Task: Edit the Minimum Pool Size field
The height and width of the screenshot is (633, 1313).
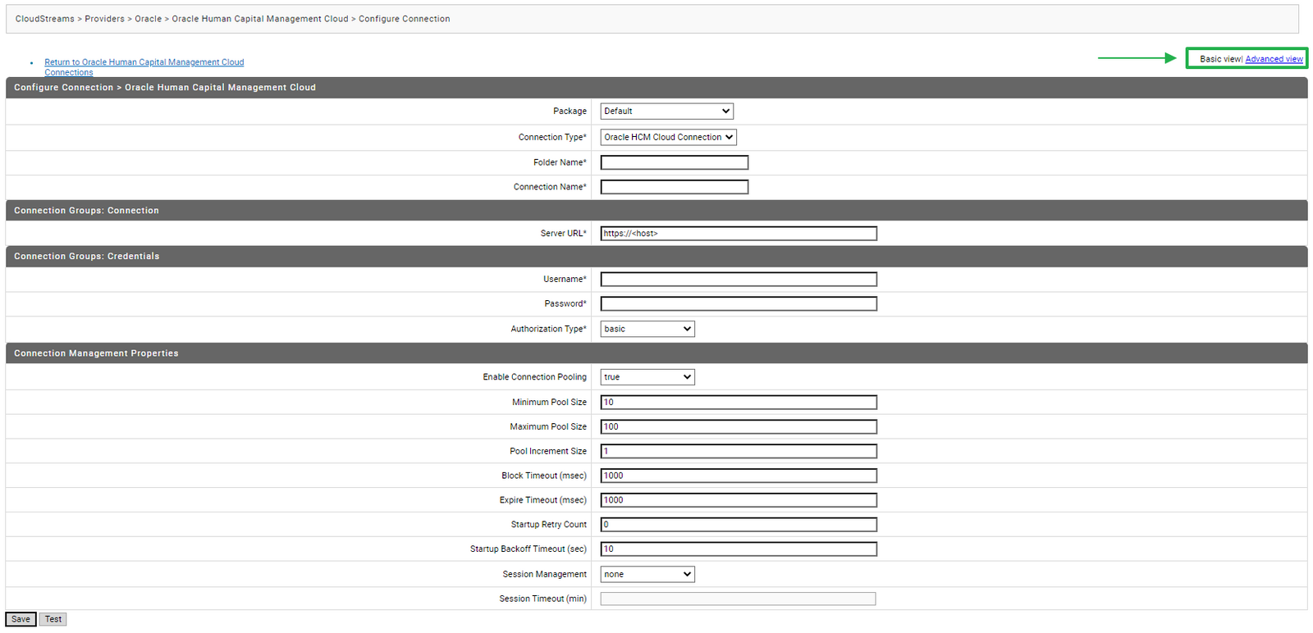Action: click(x=738, y=403)
